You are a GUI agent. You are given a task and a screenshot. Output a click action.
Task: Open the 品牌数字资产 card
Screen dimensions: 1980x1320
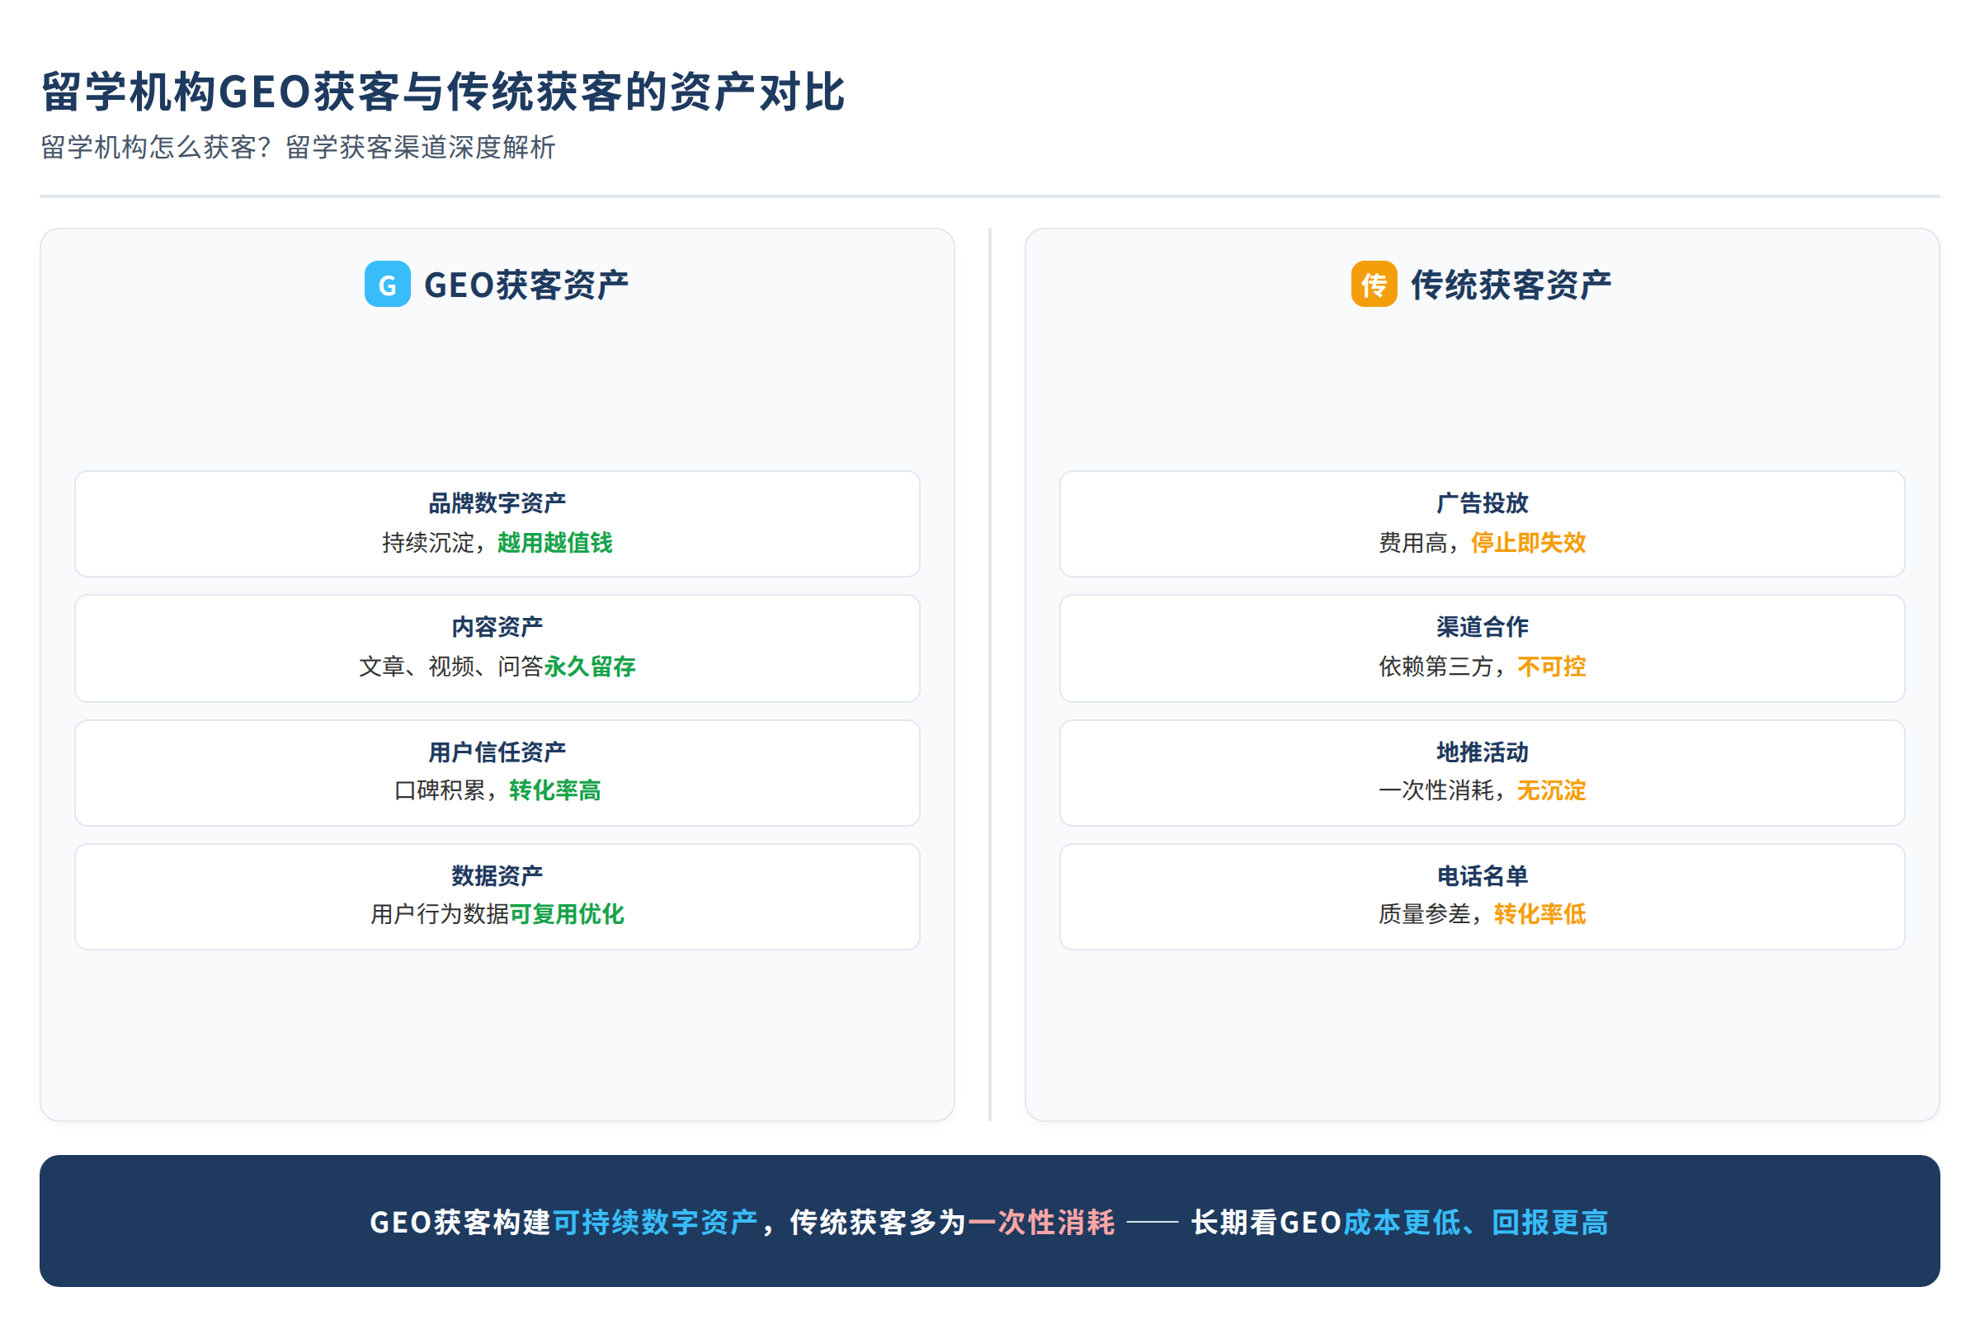pos(497,524)
